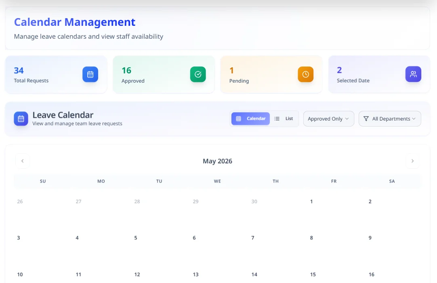
Task: Select May 13 on the calendar
Action: point(195,275)
